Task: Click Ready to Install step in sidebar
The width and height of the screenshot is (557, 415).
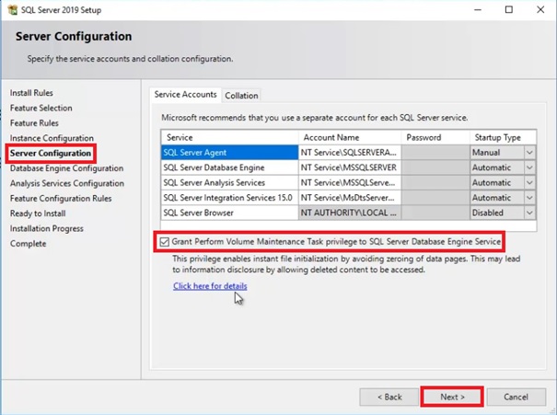Action: pyautogui.click(x=38, y=213)
